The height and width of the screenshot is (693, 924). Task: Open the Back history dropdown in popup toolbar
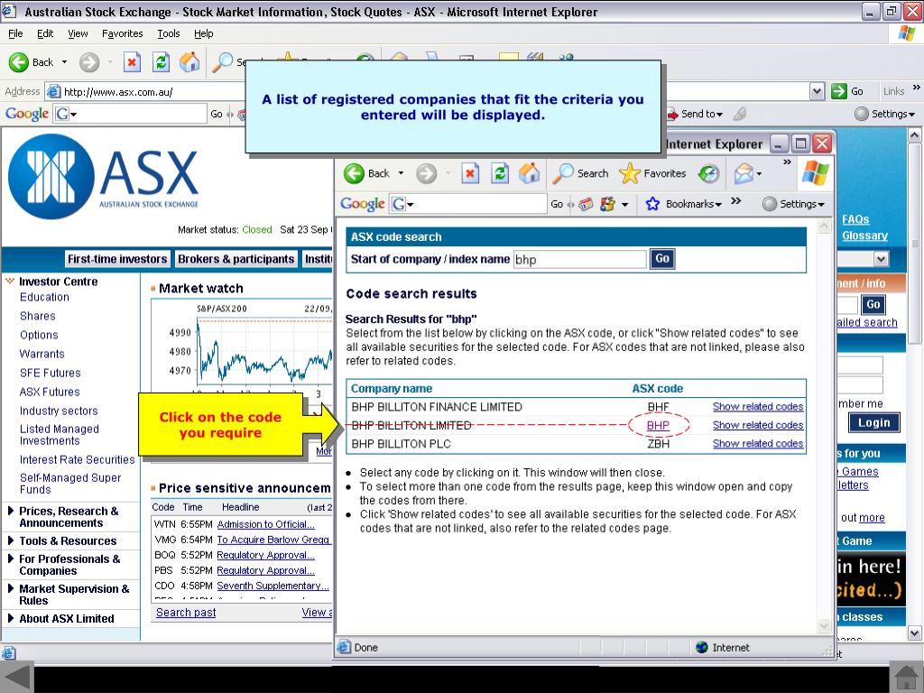pos(401,173)
